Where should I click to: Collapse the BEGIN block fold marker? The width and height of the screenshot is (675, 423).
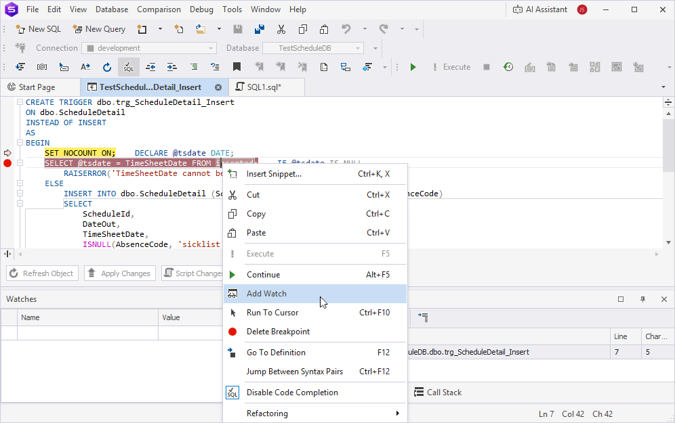pos(20,143)
